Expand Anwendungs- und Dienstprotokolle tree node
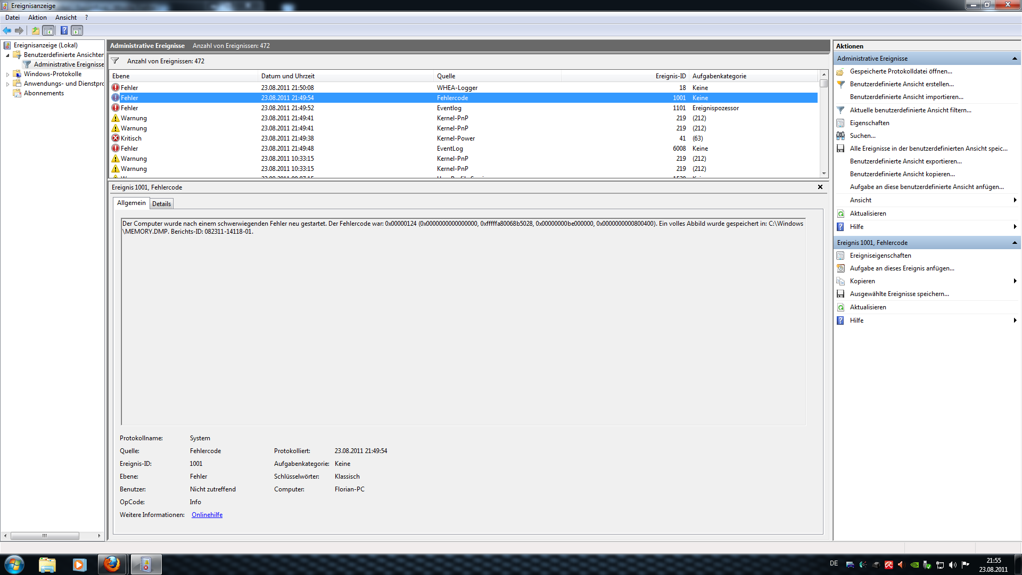1022x575 pixels. (7, 84)
